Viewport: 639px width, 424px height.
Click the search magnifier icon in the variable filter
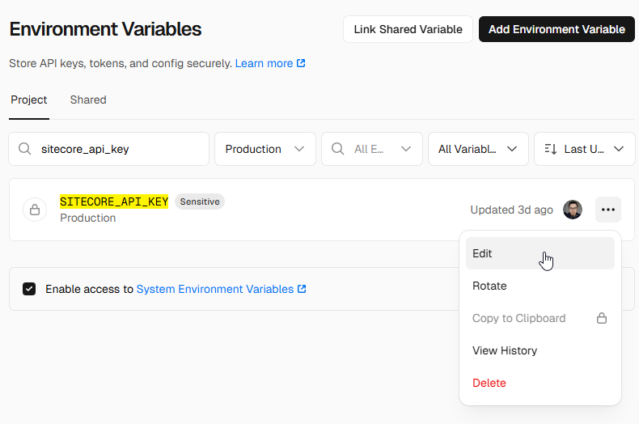(25, 149)
